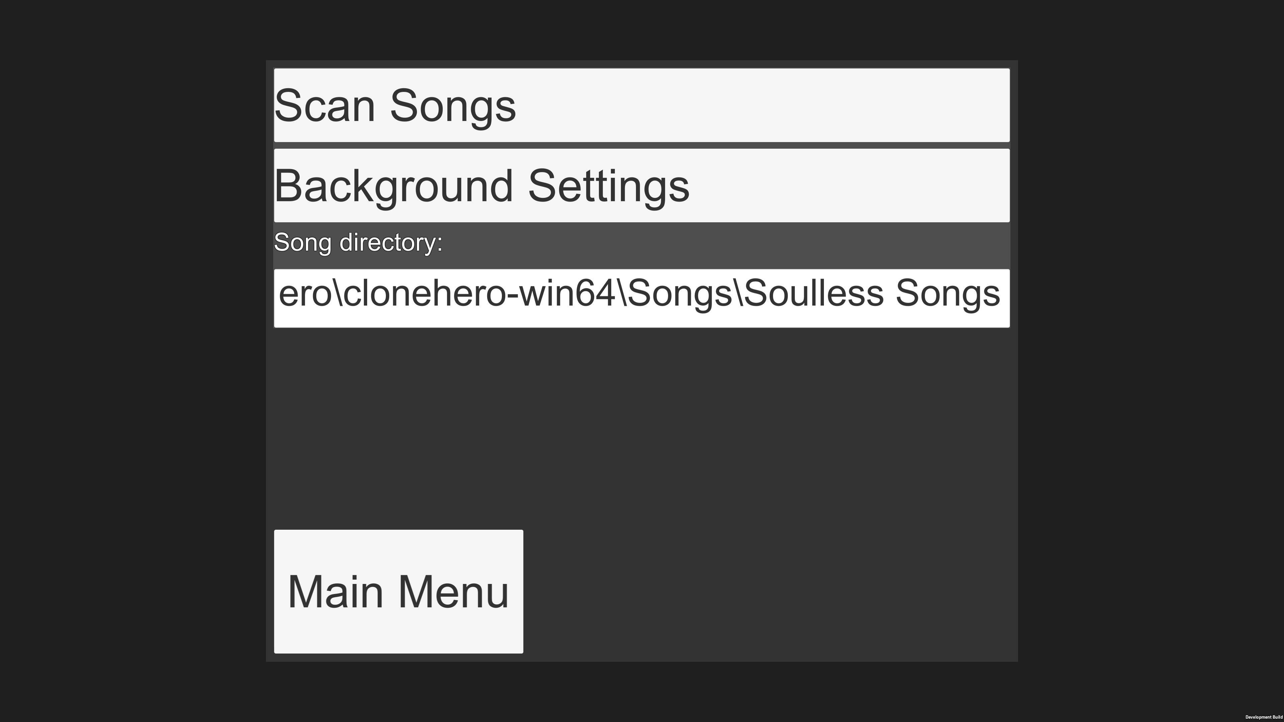Click the word "Background" on second button

[394, 186]
